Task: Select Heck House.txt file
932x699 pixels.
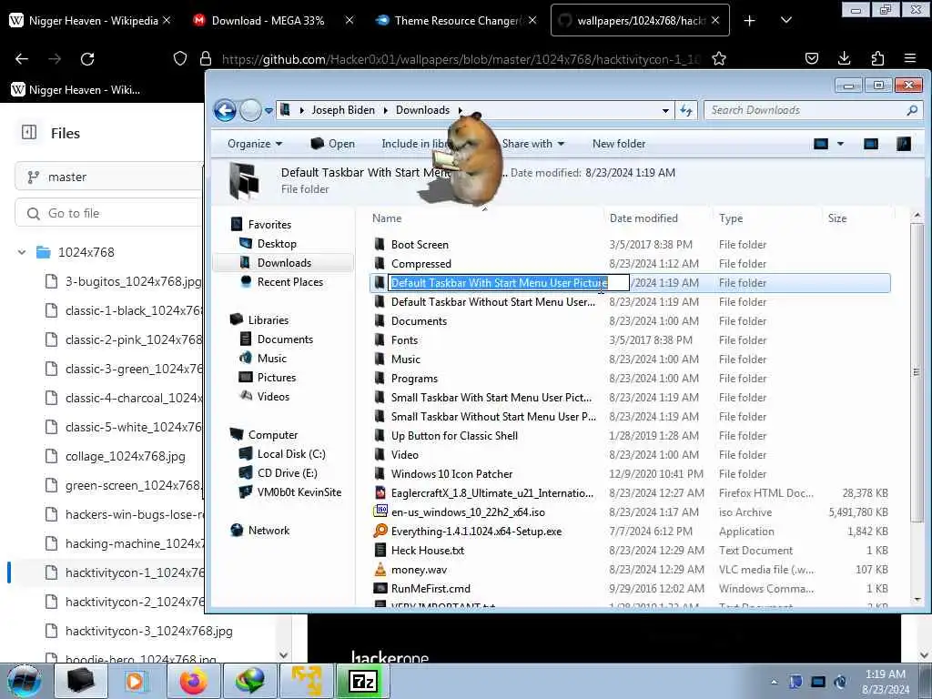Action: click(x=428, y=551)
